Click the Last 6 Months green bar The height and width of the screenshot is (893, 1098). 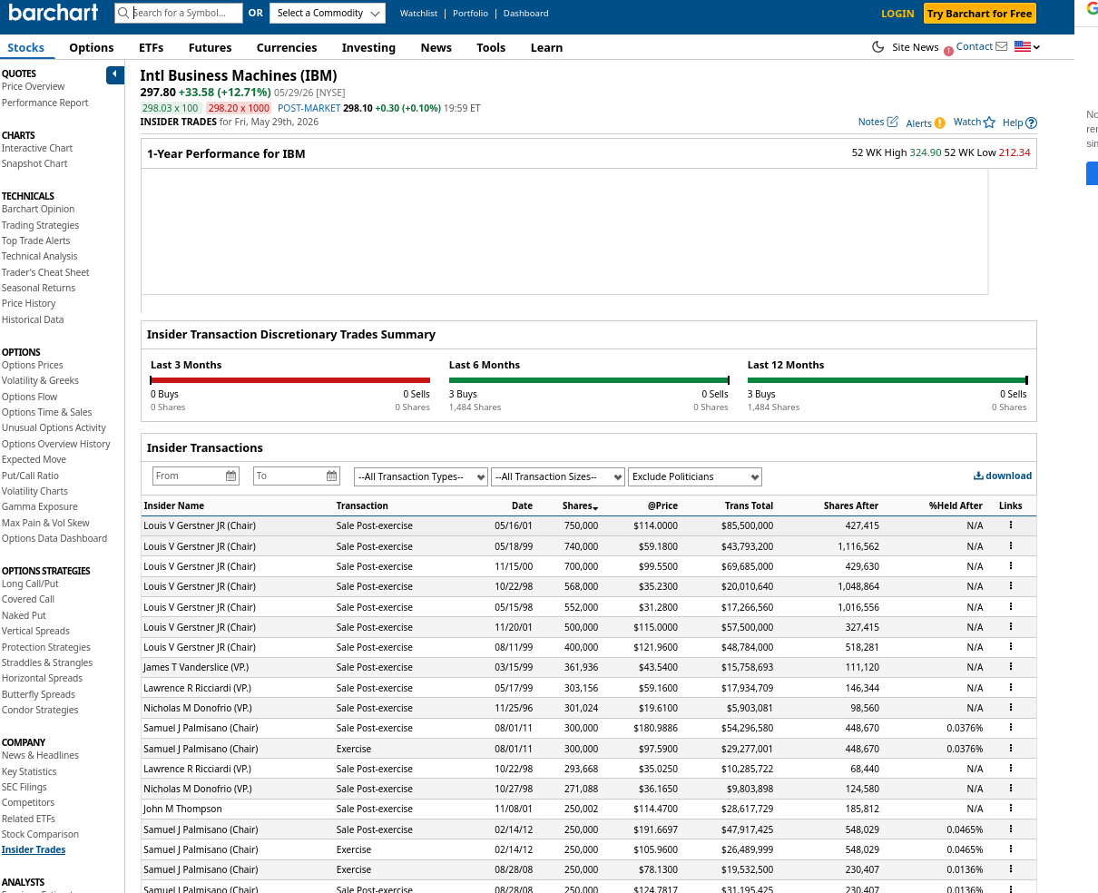click(x=589, y=380)
